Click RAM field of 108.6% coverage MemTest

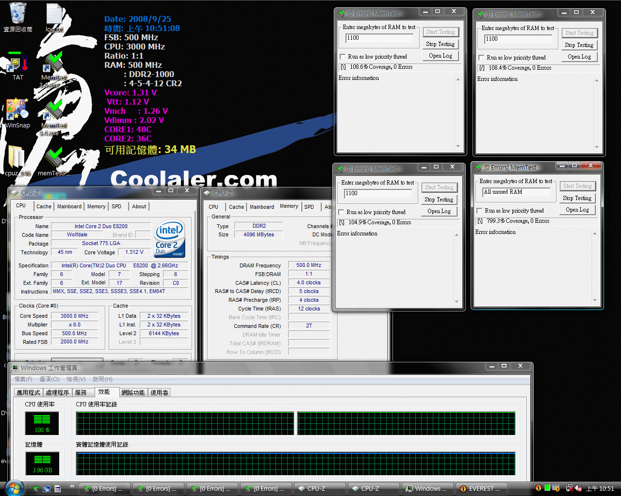(379, 38)
